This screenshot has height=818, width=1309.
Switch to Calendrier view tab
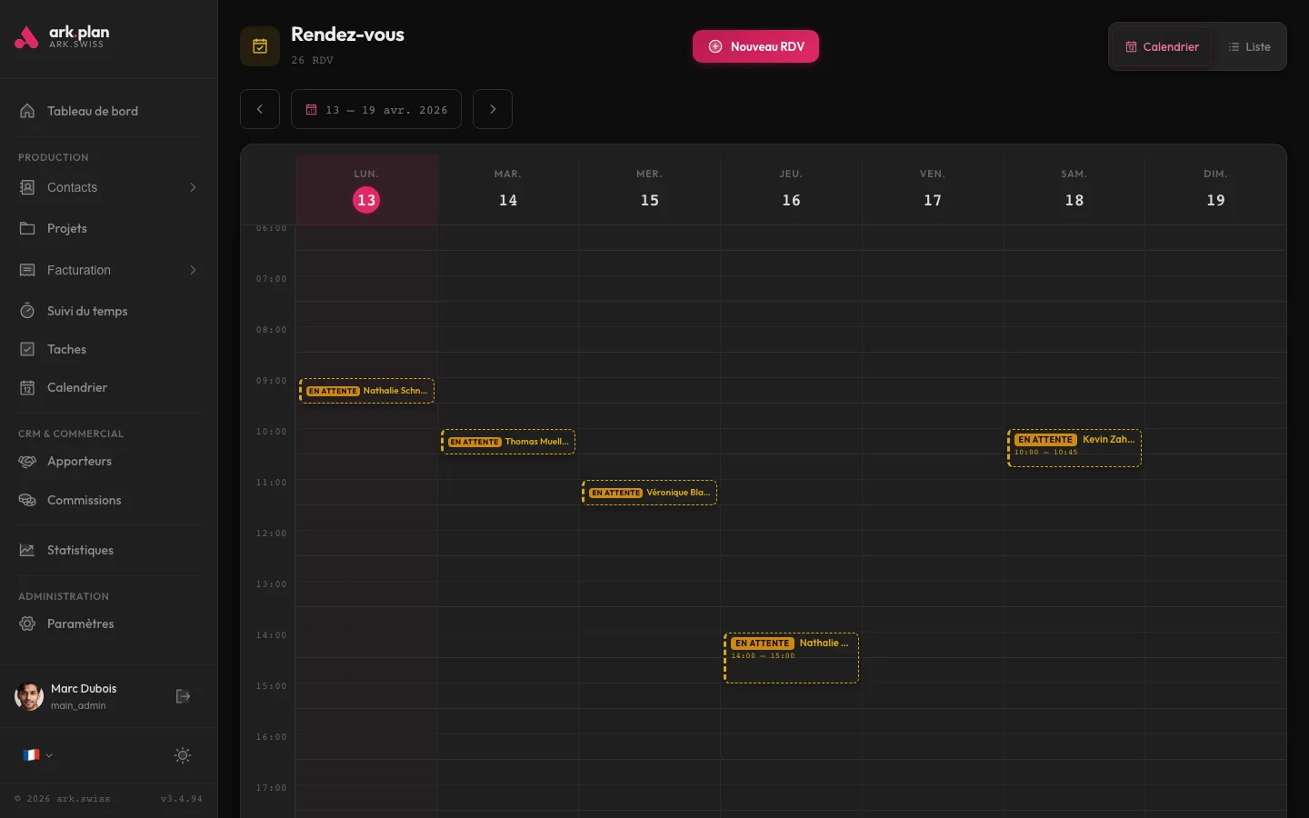[x=1162, y=46]
